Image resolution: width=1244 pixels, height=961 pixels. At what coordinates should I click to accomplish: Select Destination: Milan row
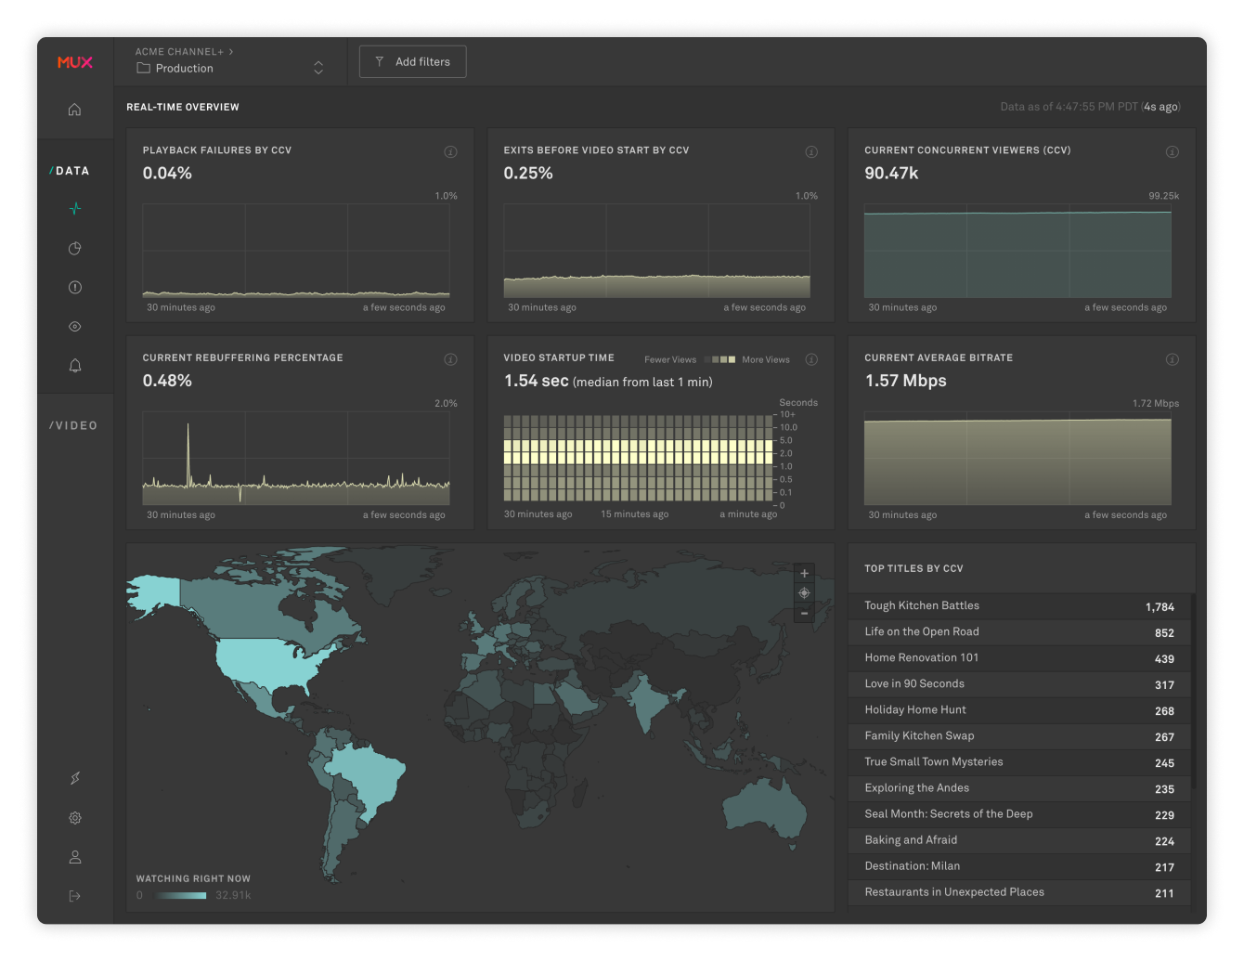pyautogui.click(x=1019, y=866)
